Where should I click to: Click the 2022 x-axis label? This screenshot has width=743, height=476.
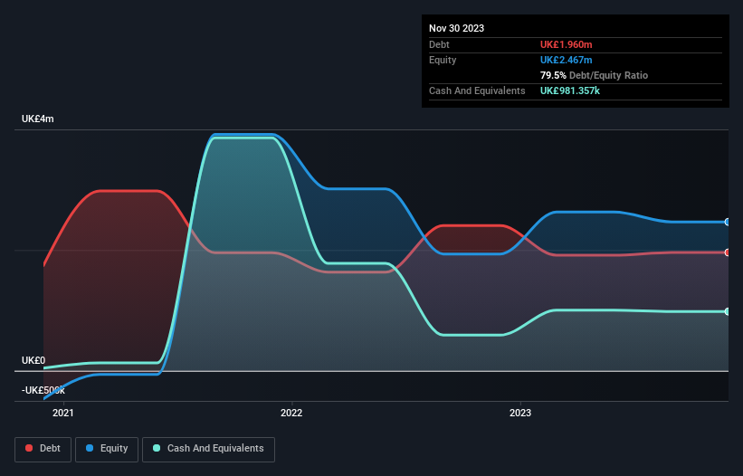coord(291,413)
